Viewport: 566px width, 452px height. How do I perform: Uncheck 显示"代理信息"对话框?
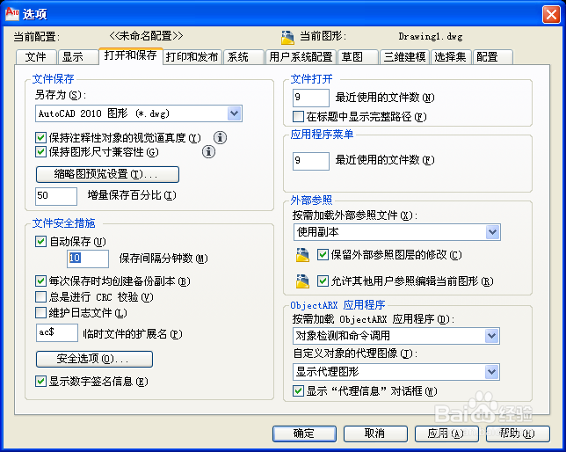pos(298,390)
